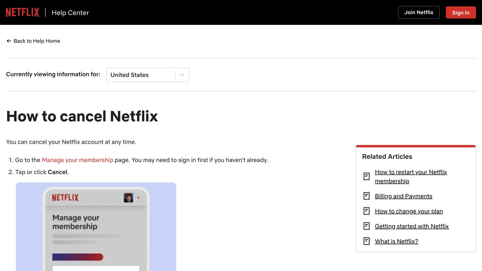
Task: Open the Help Center home link
Action: [70, 12]
